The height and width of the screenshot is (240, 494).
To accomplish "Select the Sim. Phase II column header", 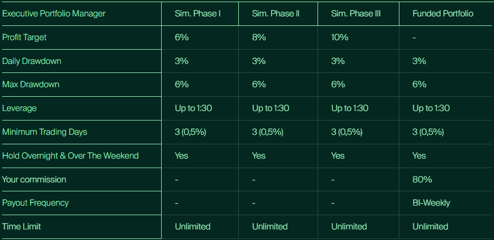I will click(276, 13).
